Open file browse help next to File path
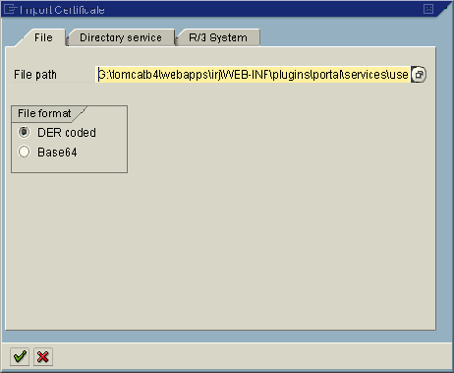 pyautogui.click(x=419, y=75)
